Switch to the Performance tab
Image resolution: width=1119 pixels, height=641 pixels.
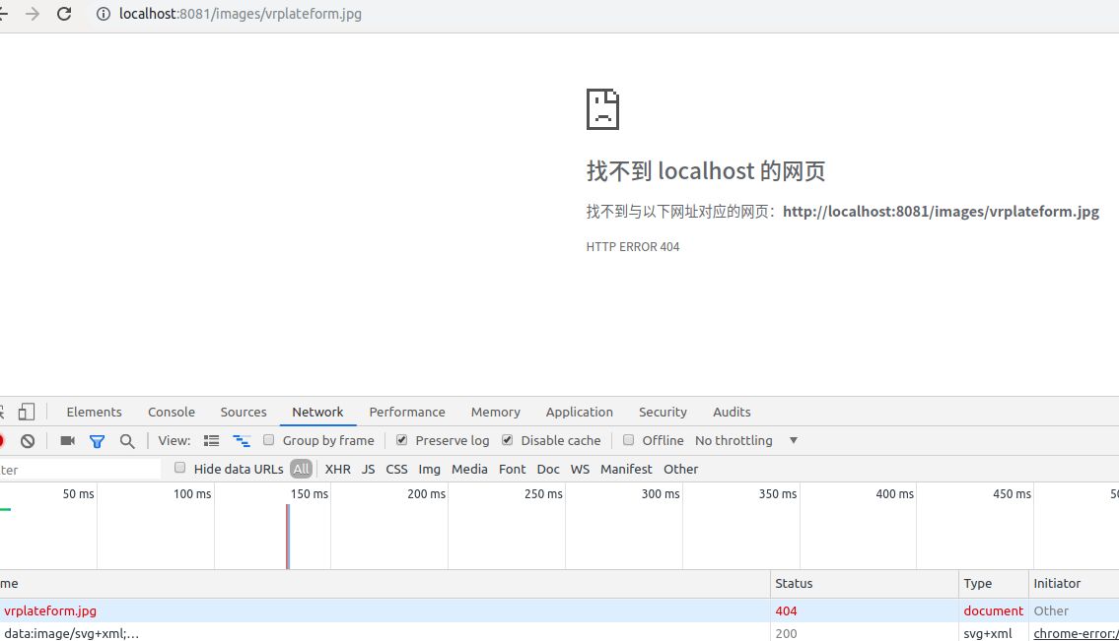(407, 412)
